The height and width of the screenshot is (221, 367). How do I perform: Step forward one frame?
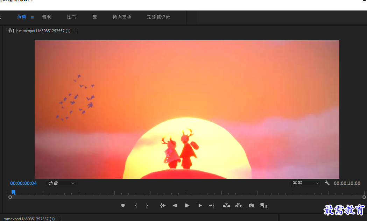pos(199,206)
